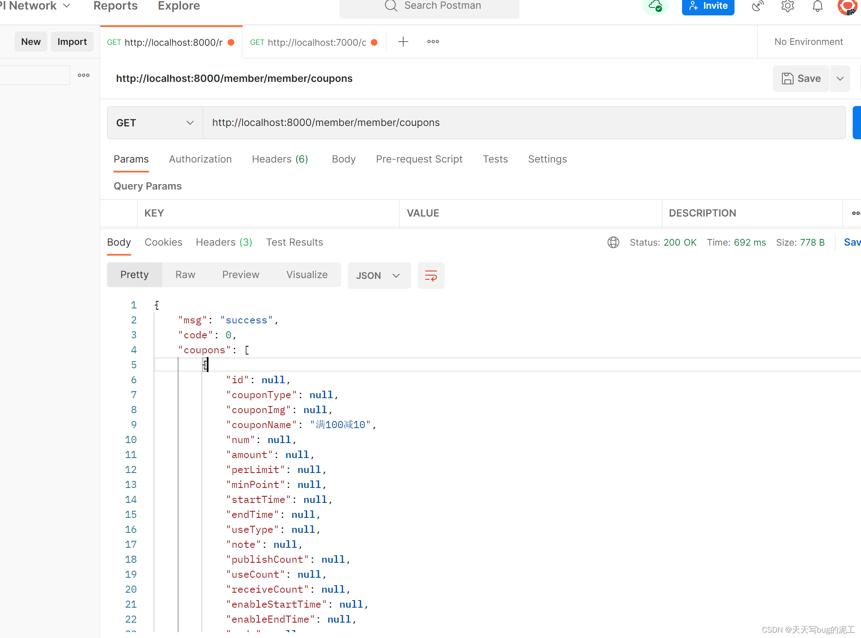Click the New button

coord(31,42)
